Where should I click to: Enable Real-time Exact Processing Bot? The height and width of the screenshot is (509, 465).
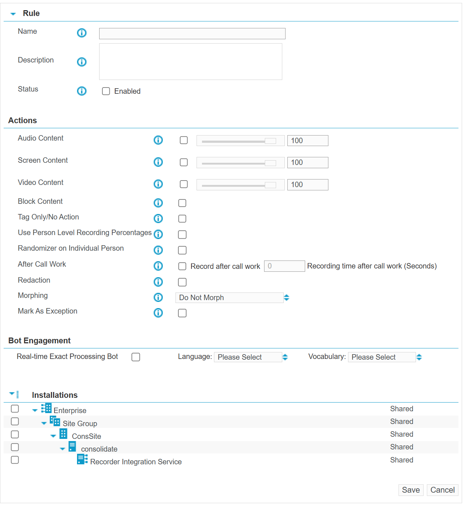click(x=136, y=357)
